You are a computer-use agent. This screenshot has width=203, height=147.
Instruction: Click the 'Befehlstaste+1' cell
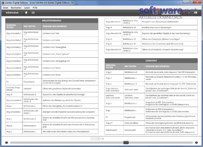(x=134, y=78)
